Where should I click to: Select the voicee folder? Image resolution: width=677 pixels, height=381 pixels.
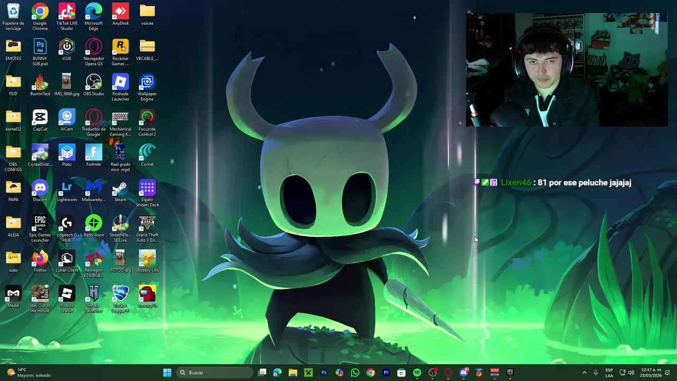(x=147, y=15)
